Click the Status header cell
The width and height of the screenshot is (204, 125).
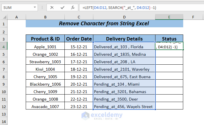pyautogui.click(x=169, y=39)
